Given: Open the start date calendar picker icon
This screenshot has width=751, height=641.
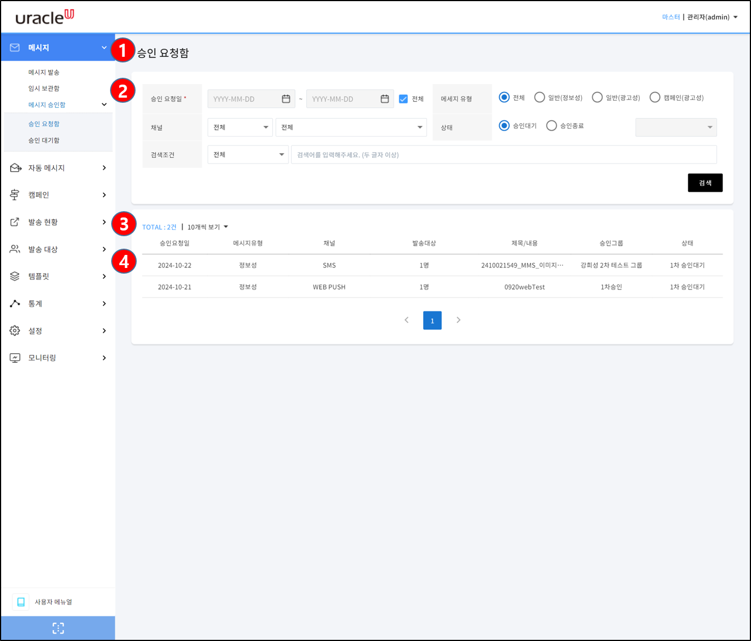Looking at the screenshot, I should tap(286, 99).
